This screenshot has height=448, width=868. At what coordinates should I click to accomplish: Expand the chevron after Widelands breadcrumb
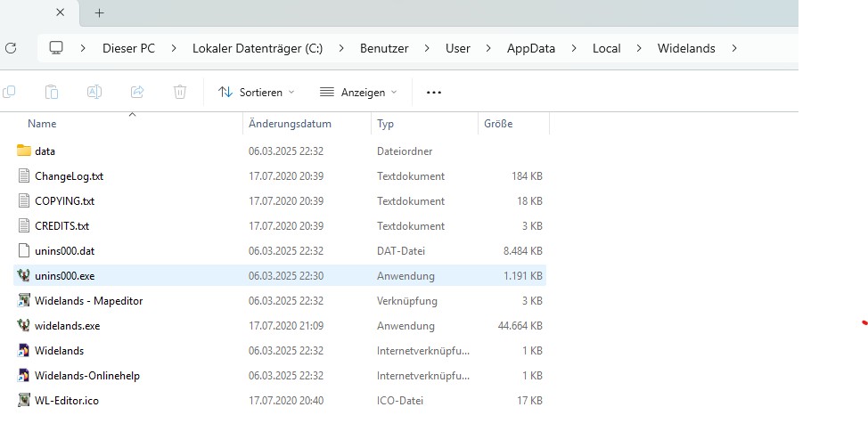(x=734, y=49)
